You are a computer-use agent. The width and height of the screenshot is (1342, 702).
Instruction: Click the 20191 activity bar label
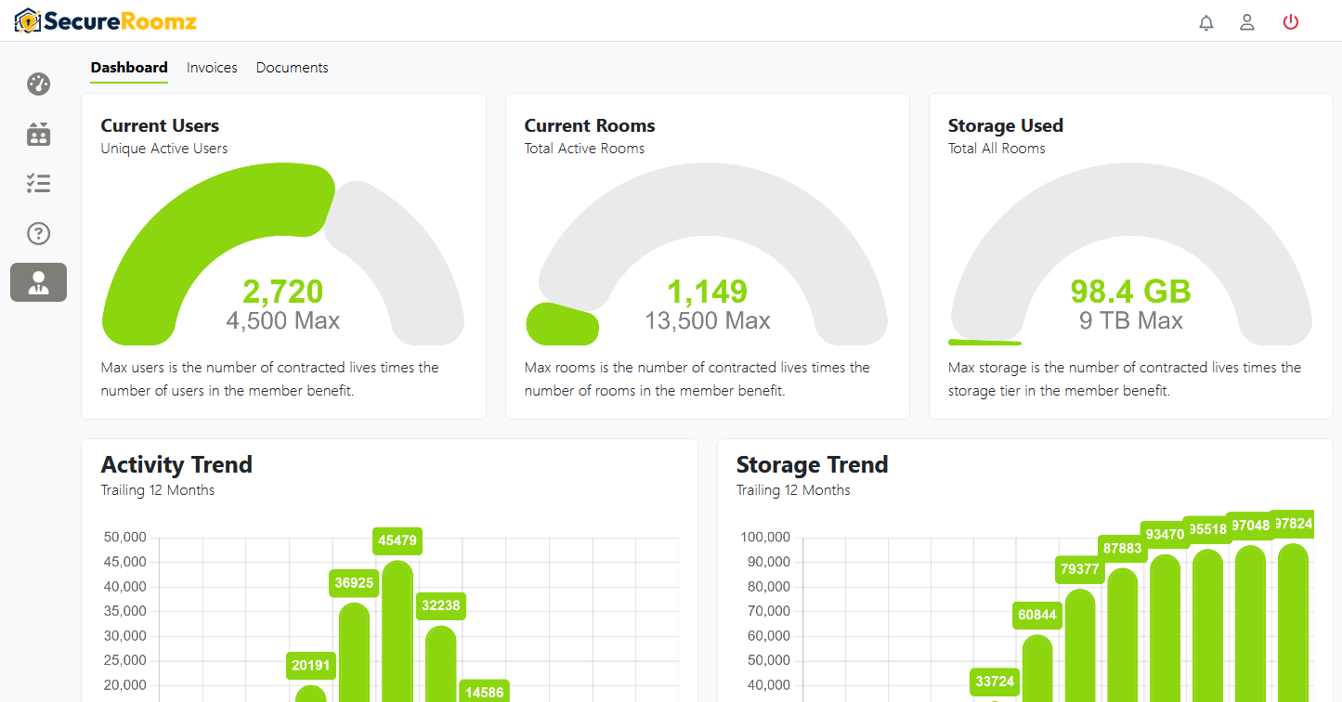[x=311, y=665]
